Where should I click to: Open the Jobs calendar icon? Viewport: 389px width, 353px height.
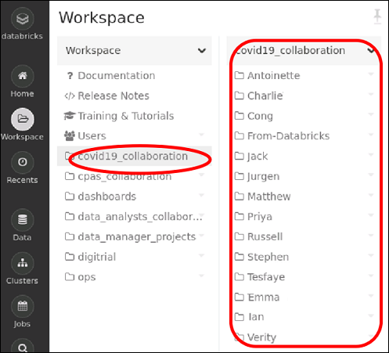point(23,306)
